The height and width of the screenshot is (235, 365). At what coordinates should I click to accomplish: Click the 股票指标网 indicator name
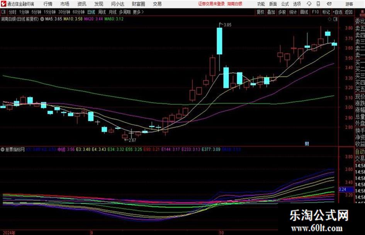coord(15,149)
